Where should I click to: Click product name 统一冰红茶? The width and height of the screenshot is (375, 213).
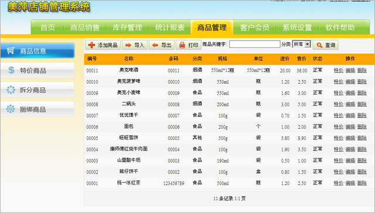tap(129, 183)
